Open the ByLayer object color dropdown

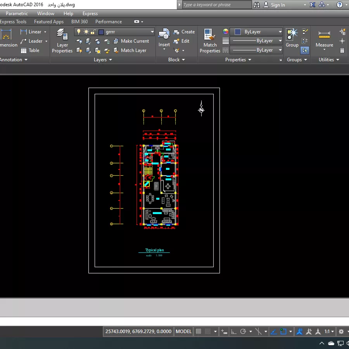point(256,32)
